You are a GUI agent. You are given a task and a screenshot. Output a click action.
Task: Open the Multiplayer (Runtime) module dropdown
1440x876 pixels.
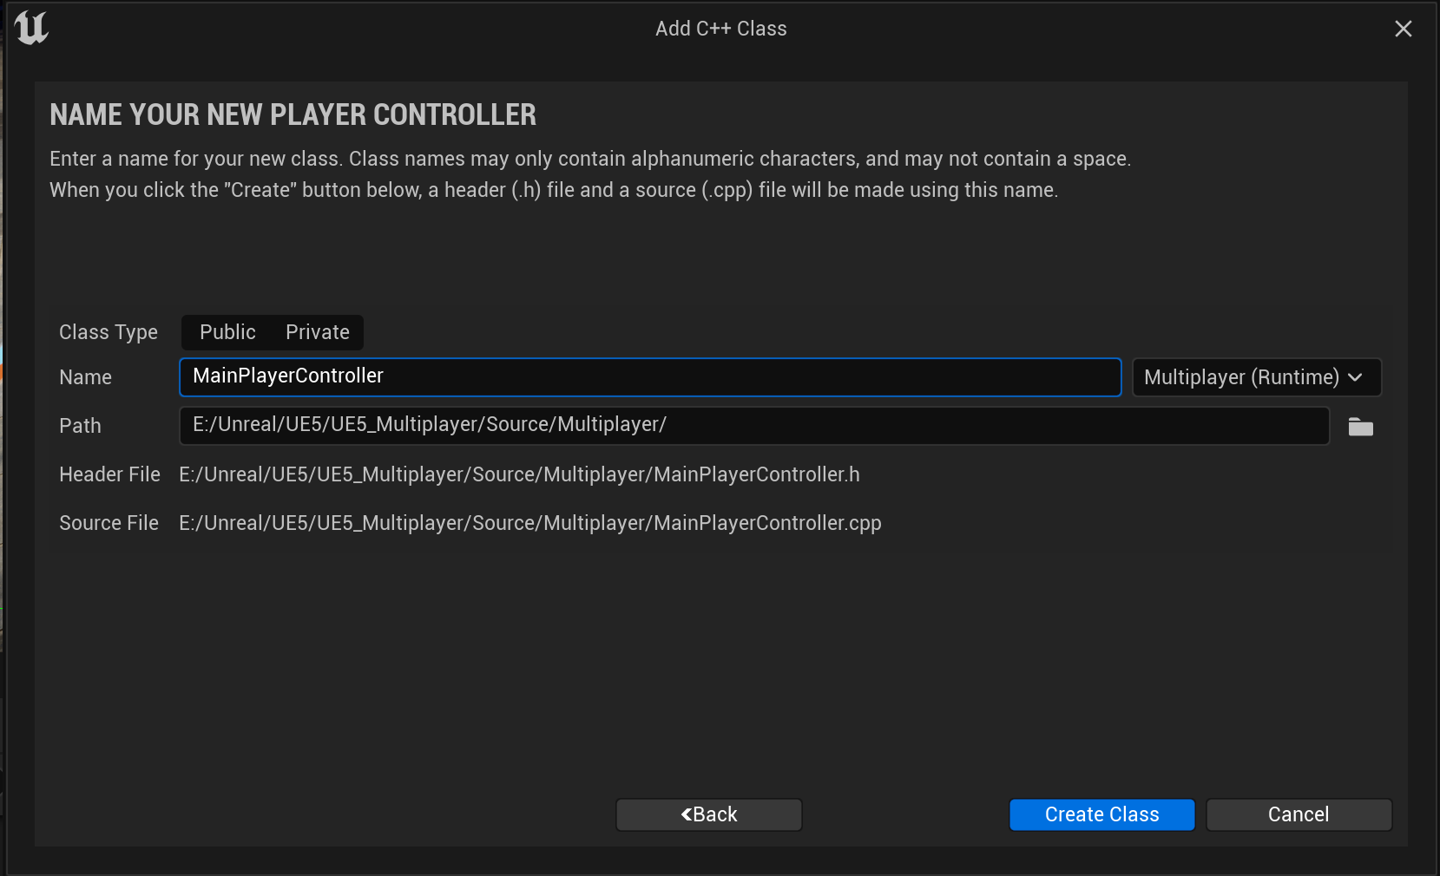click(x=1256, y=377)
